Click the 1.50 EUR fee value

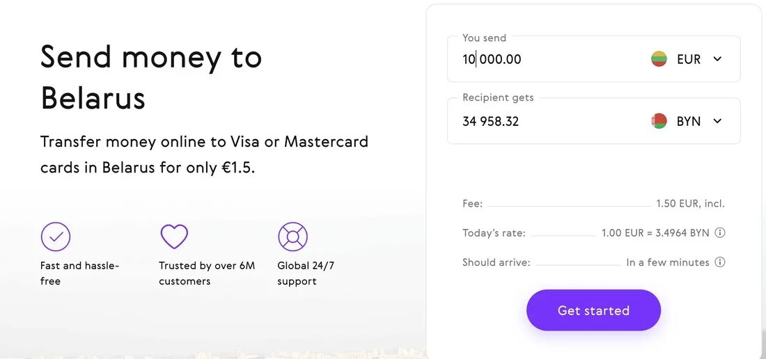689,204
